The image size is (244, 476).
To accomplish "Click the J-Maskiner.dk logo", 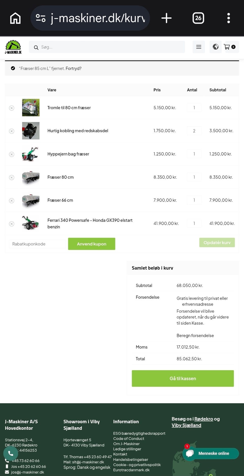I will pyautogui.click(x=13, y=47).
